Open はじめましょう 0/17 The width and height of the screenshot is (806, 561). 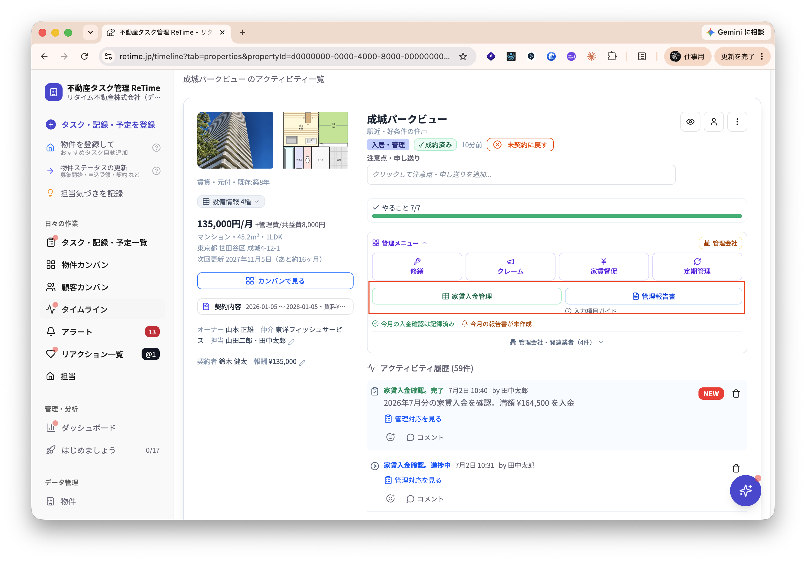[x=102, y=450]
